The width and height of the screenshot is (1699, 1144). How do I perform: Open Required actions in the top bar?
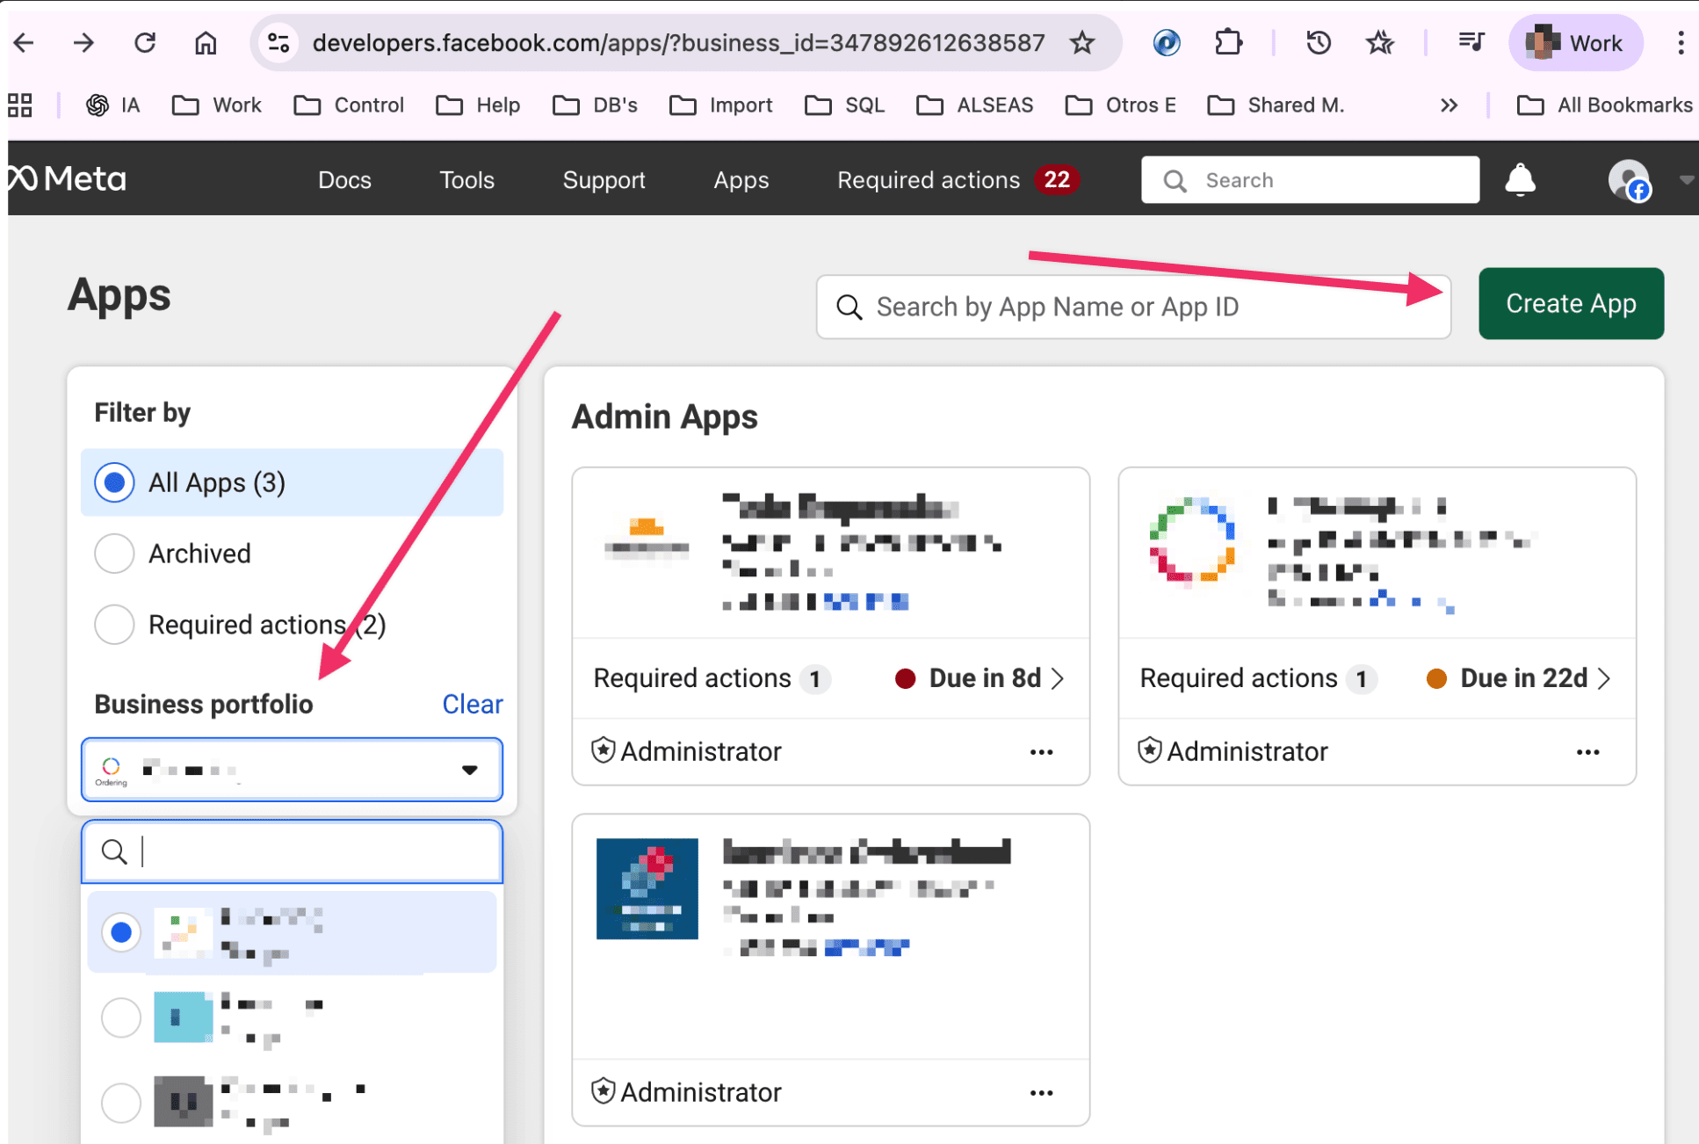(958, 180)
